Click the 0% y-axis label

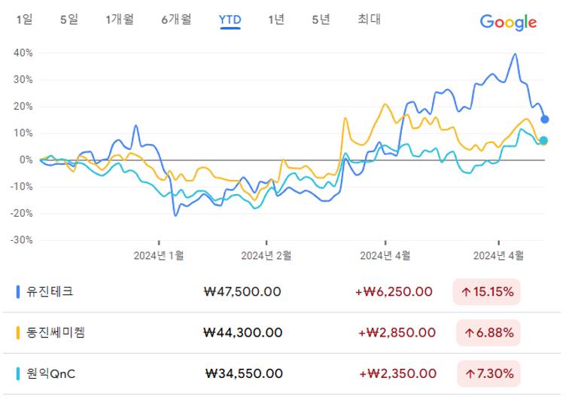click(26, 160)
